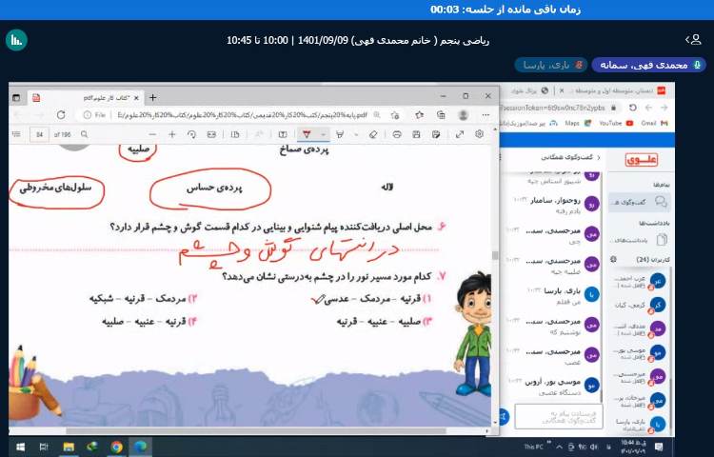Screen dimensions: 714x457
Task: Open the یادداشت‌های notes item in the sidebar
Action: pos(640,239)
